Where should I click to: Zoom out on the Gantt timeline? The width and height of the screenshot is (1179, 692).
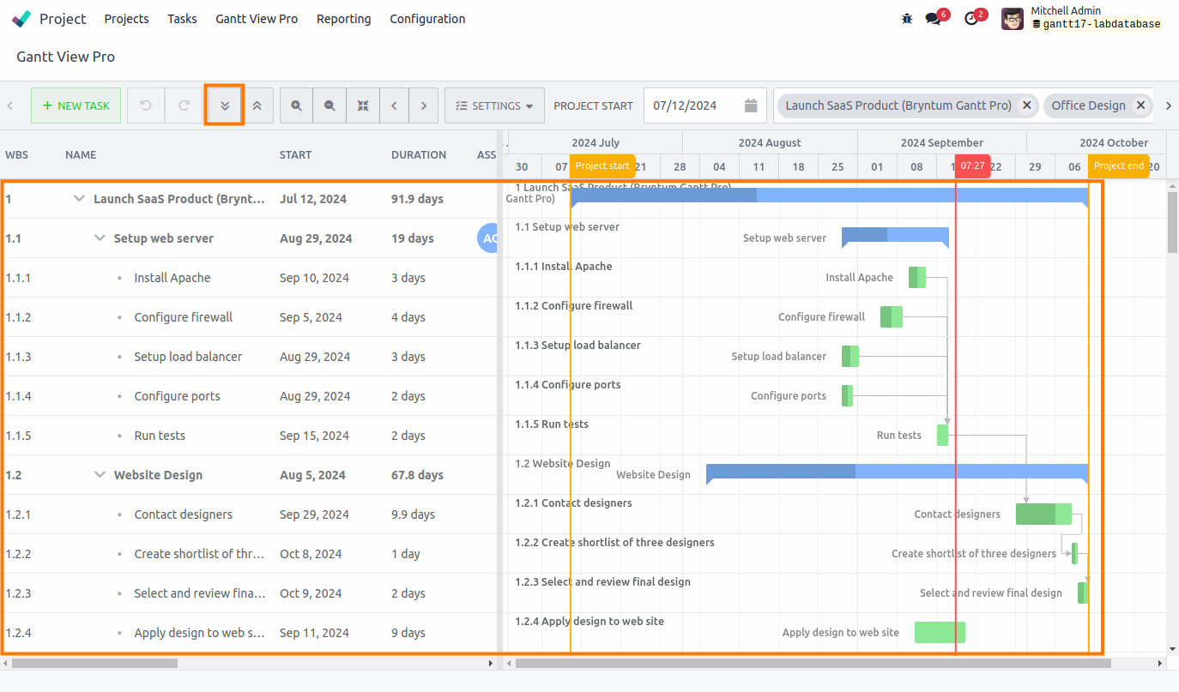click(x=330, y=105)
